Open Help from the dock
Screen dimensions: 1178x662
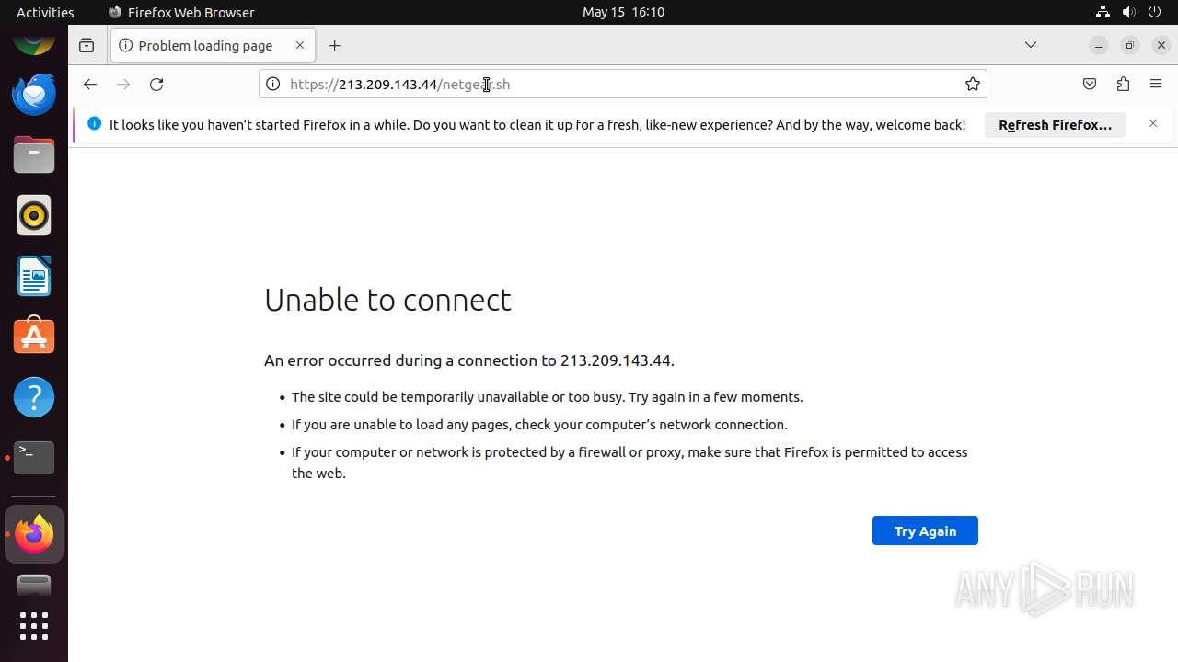34,397
